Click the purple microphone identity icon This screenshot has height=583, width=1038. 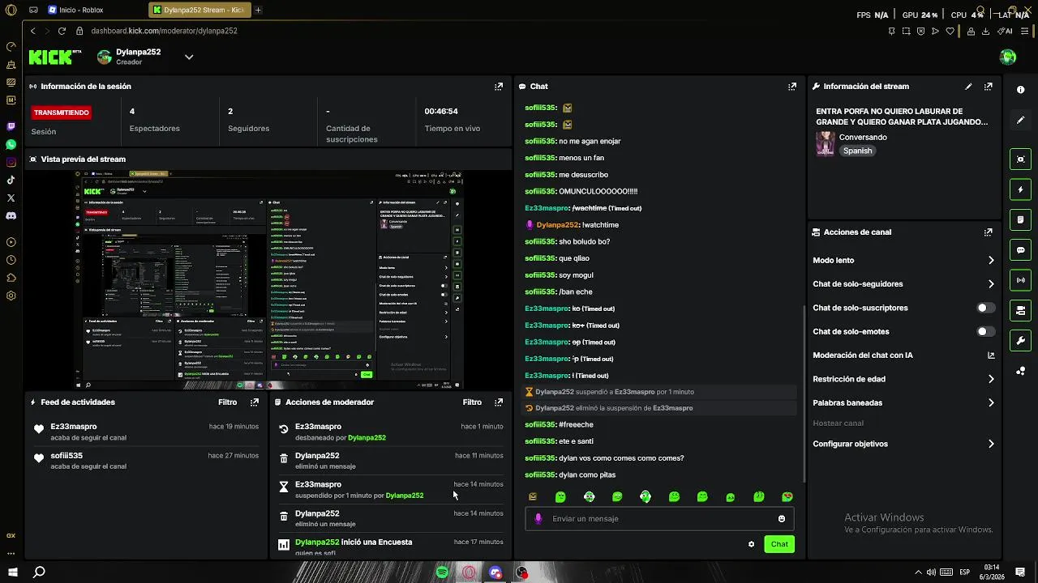[538, 518]
